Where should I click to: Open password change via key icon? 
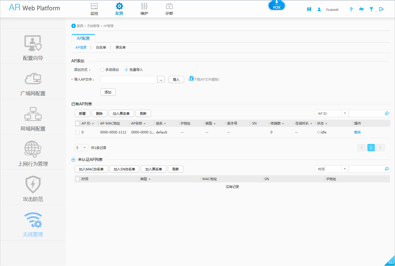point(371,9)
